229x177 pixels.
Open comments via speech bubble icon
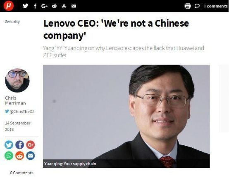click(197, 6)
